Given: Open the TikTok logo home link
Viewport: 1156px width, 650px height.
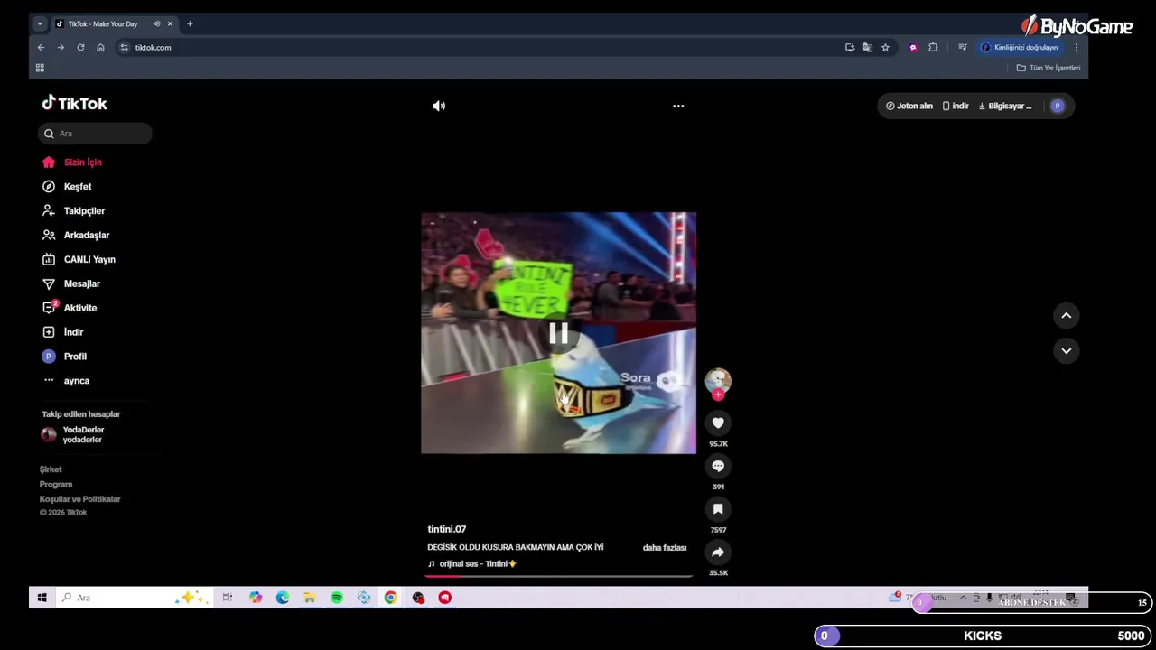Looking at the screenshot, I should pos(74,104).
